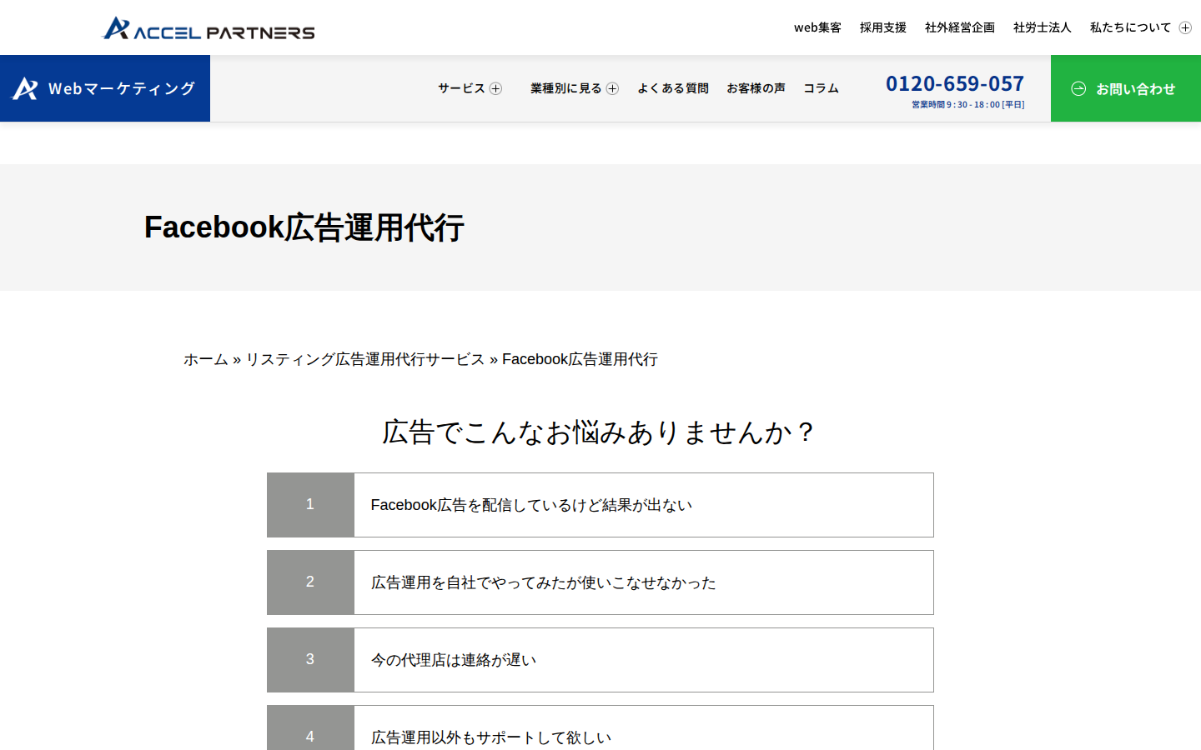Open お客様の声 menu item
This screenshot has width=1201, height=750.
click(756, 88)
